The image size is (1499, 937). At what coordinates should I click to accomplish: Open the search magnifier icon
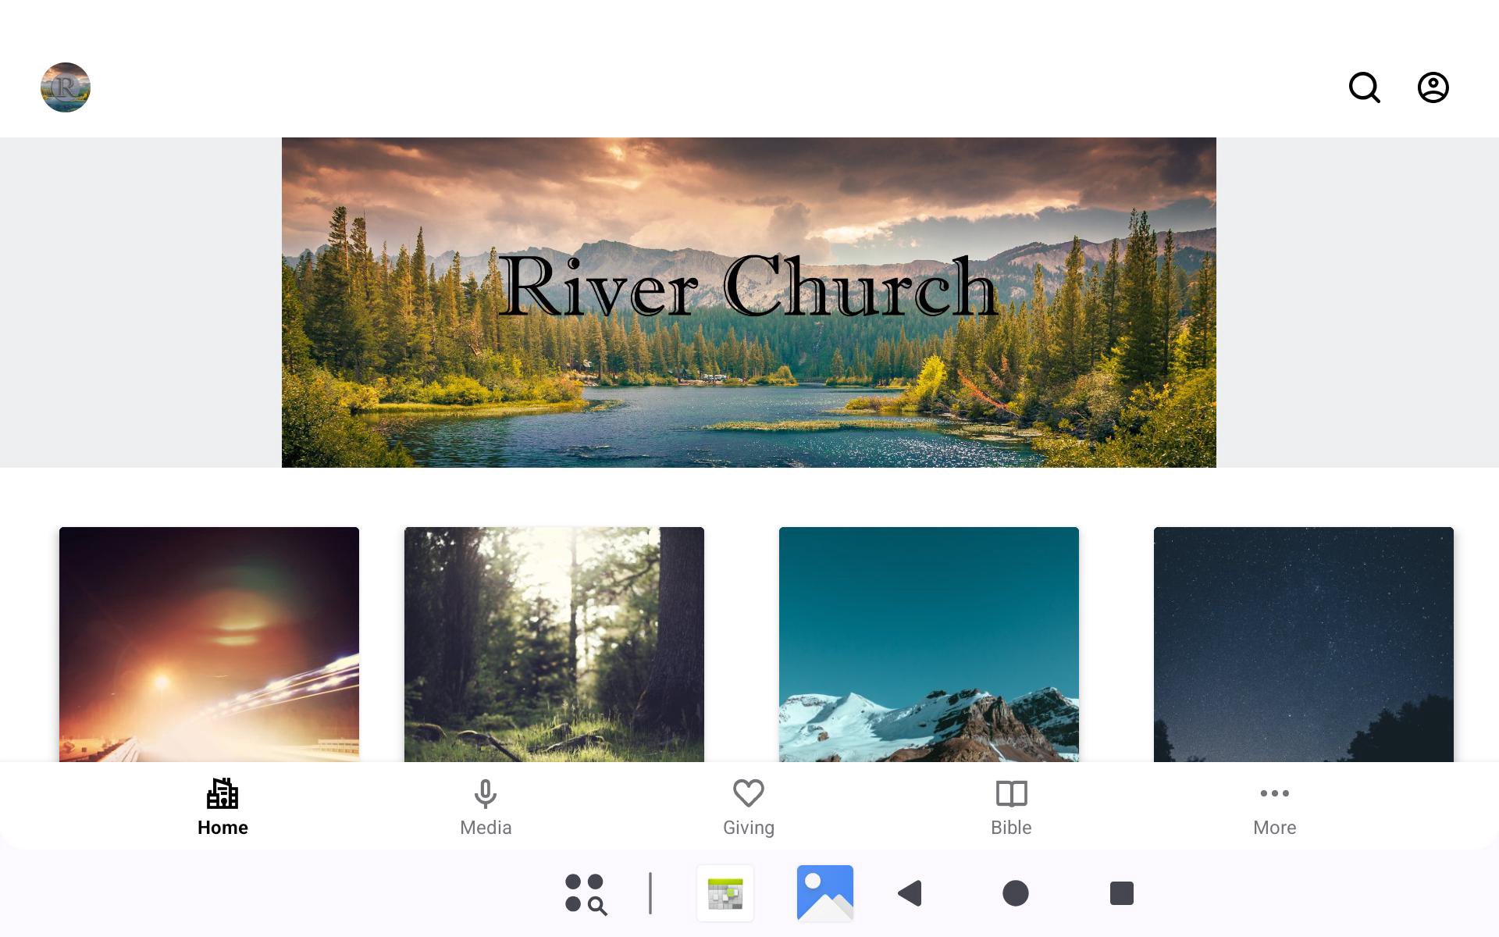(1364, 87)
